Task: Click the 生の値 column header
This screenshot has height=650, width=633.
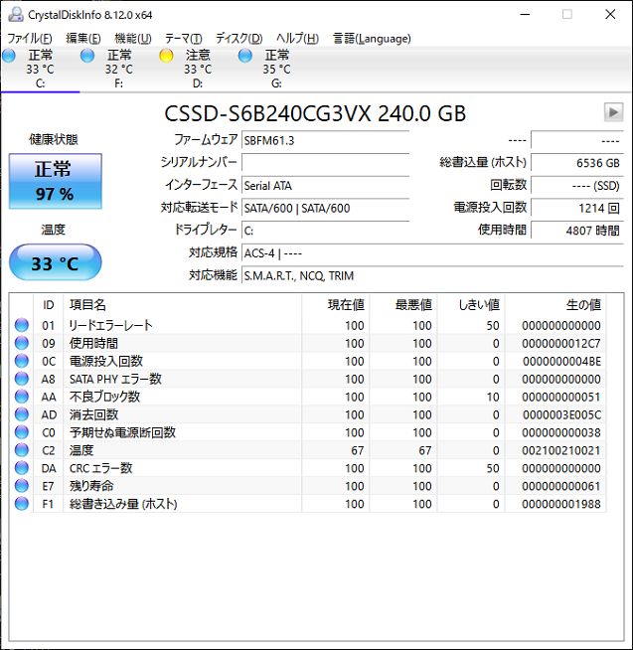Action: point(555,305)
